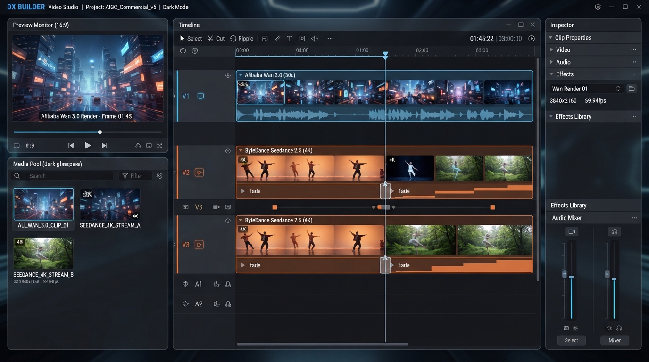Click the Media Pool Search field
The height and width of the screenshot is (362, 649).
(x=62, y=176)
